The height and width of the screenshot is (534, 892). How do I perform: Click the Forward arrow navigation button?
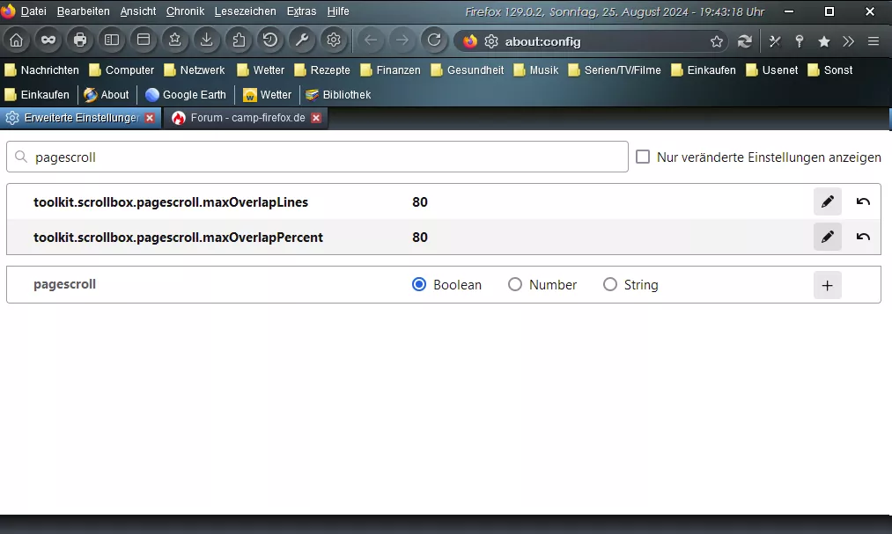coord(402,40)
